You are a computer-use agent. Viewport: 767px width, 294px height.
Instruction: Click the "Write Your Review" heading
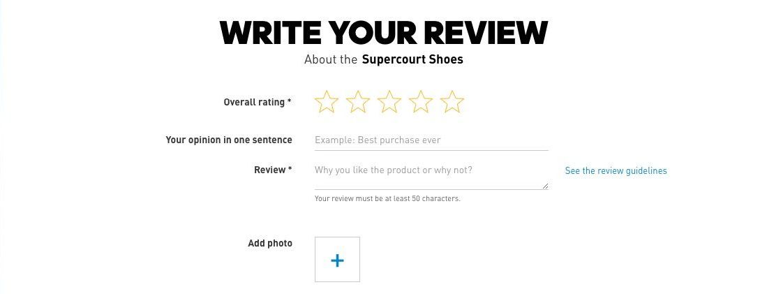click(x=383, y=32)
